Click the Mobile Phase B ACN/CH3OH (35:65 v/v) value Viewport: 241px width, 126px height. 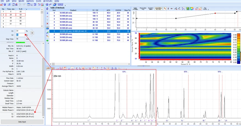click(x=25, y=110)
